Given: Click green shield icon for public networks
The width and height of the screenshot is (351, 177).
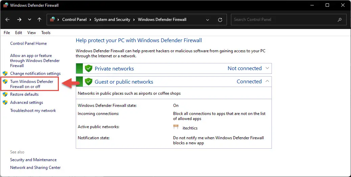Looking at the screenshot, I should [x=89, y=82].
